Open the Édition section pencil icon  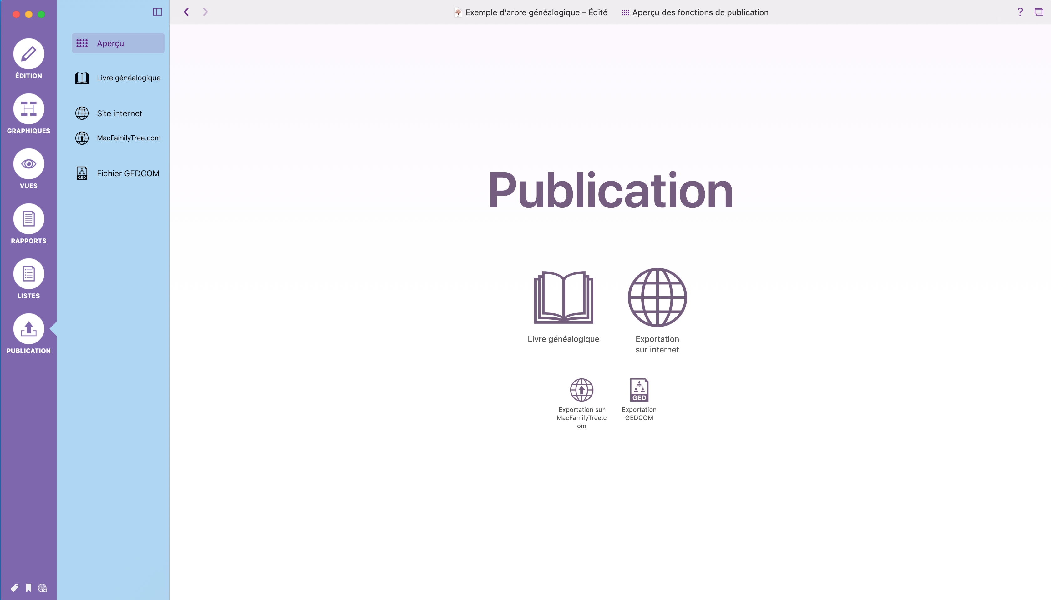click(28, 53)
